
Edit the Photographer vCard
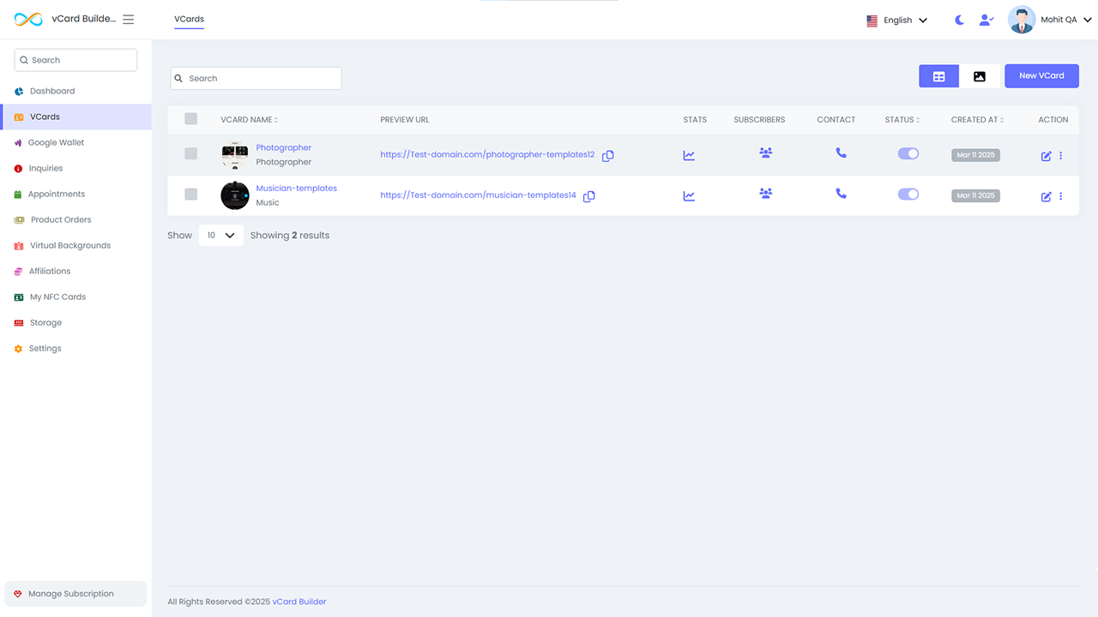coord(1046,156)
